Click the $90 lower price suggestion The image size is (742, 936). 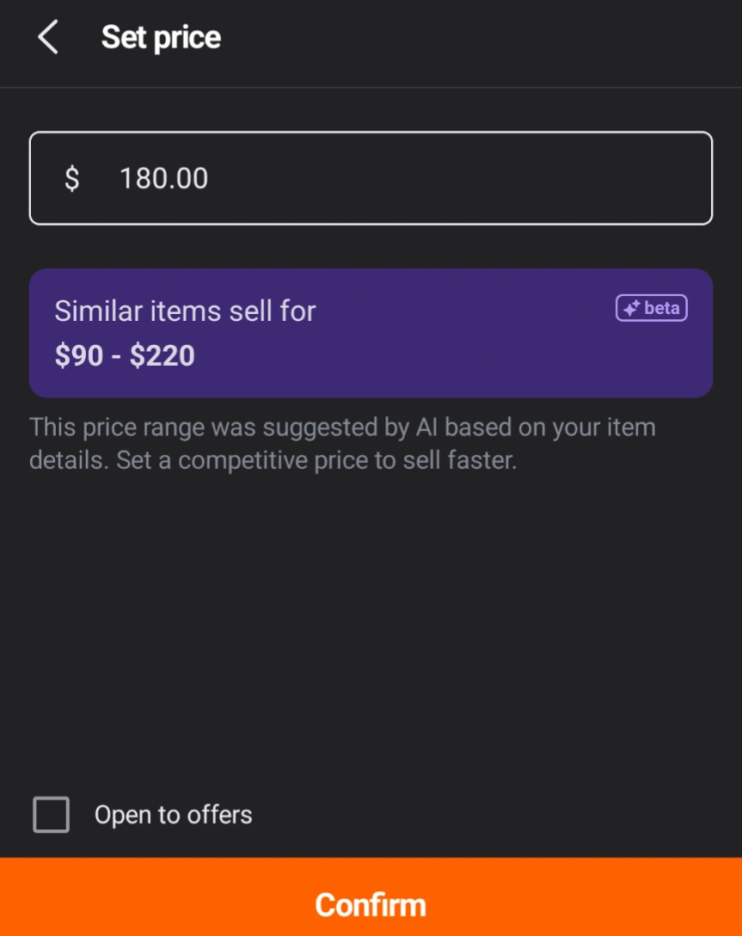(x=79, y=355)
